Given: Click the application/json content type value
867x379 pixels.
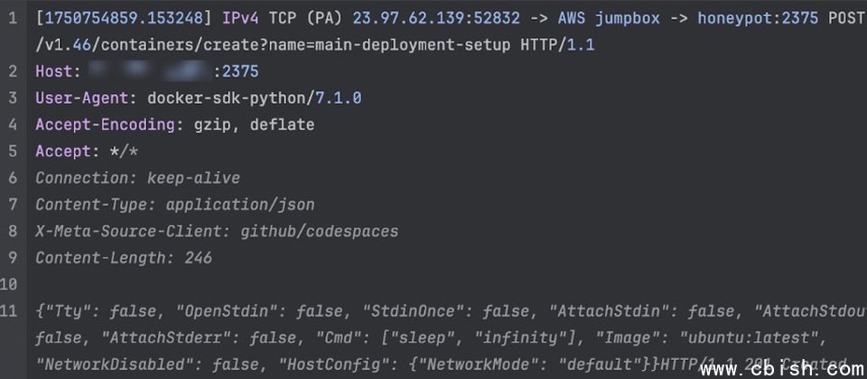Looking at the screenshot, I should 240,205.
